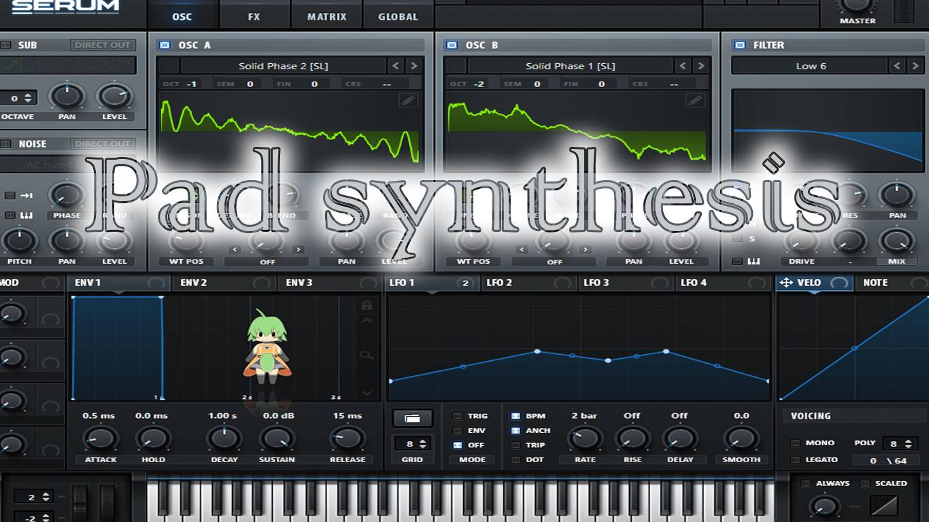Enable the NOISE oscillator

pos(6,144)
